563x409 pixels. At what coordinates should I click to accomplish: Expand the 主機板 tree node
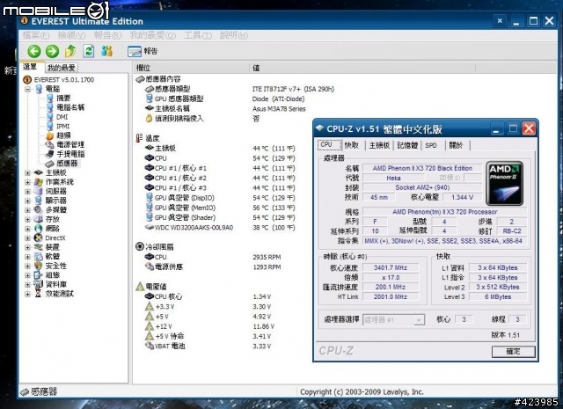tap(27, 173)
